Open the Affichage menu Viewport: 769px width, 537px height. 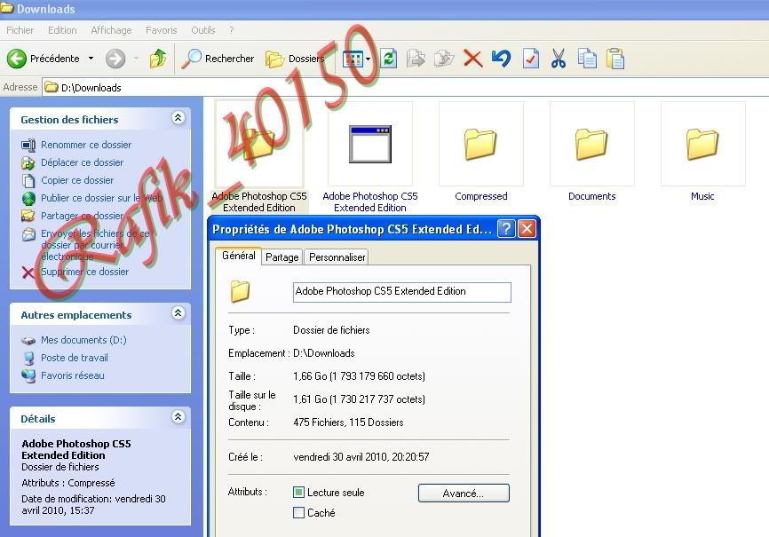(x=111, y=30)
